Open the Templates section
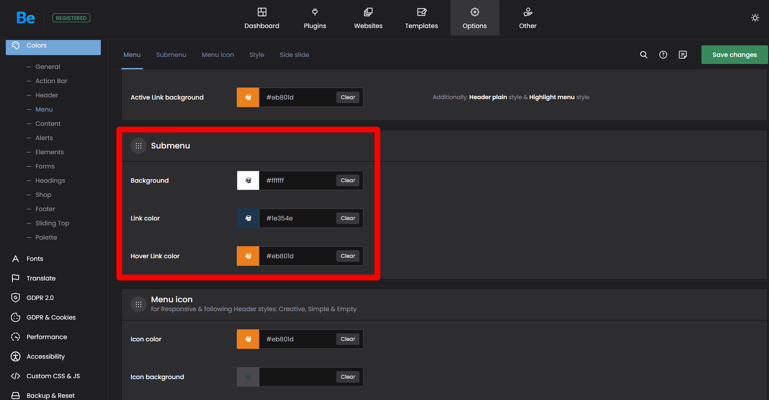769x400 pixels. (421, 18)
